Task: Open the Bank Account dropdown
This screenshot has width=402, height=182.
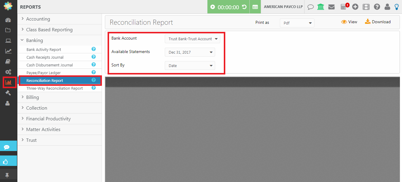Action: [193, 39]
